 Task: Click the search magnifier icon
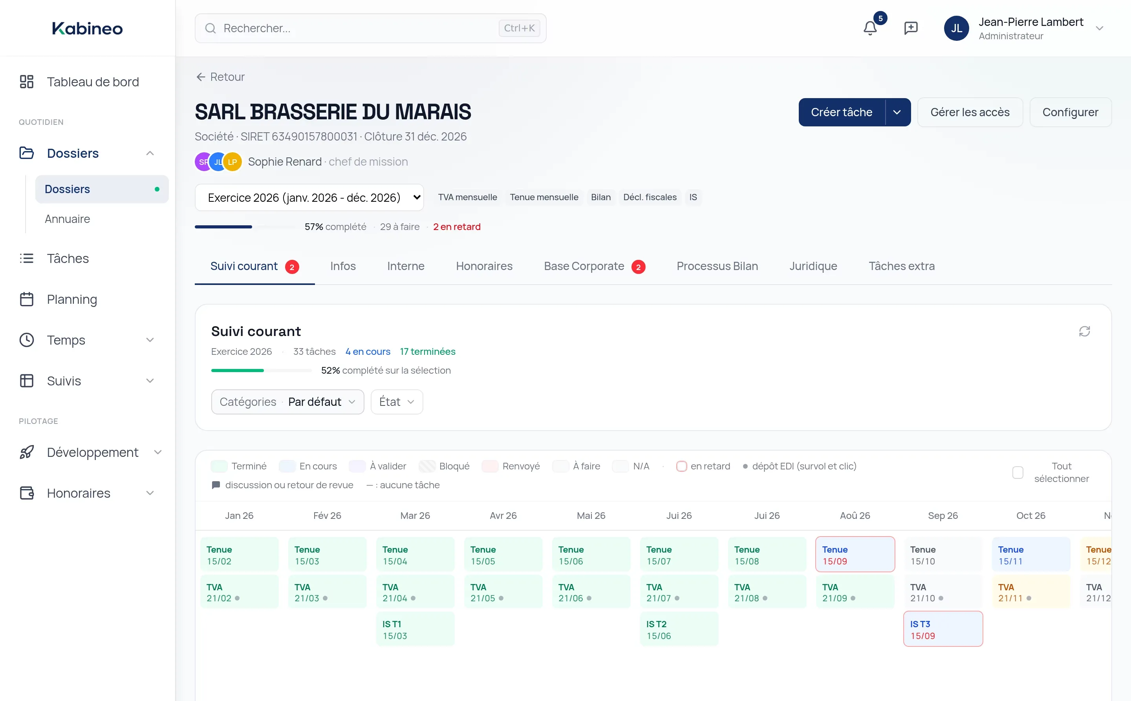(x=210, y=28)
